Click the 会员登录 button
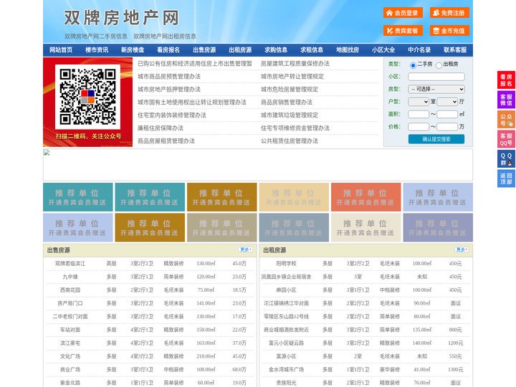516x387 pixels. pyautogui.click(x=403, y=13)
